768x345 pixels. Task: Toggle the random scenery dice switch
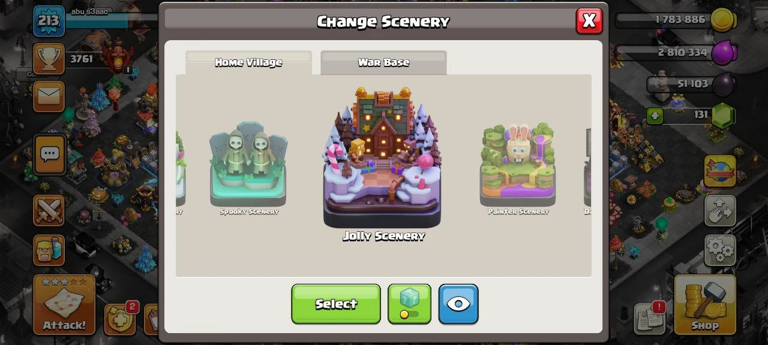[409, 304]
